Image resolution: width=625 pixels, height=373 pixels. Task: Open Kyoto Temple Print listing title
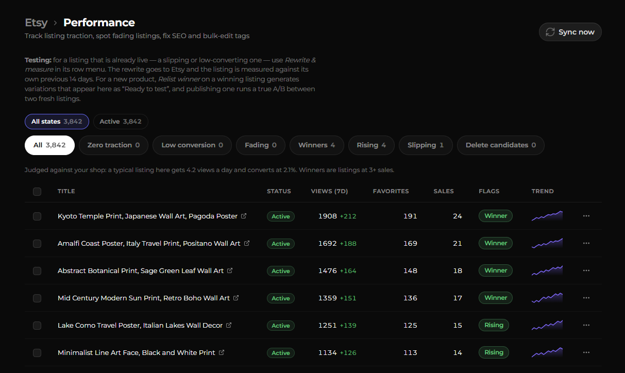[x=147, y=216]
